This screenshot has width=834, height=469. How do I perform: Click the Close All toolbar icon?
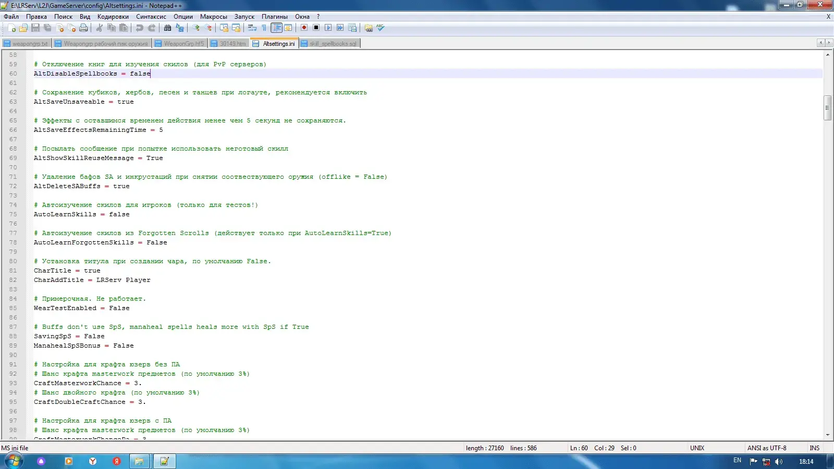click(x=71, y=28)
